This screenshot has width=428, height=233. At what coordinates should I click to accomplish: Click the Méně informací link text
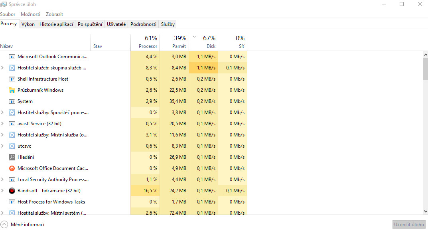pyautogui.click(x=28, y=225)
